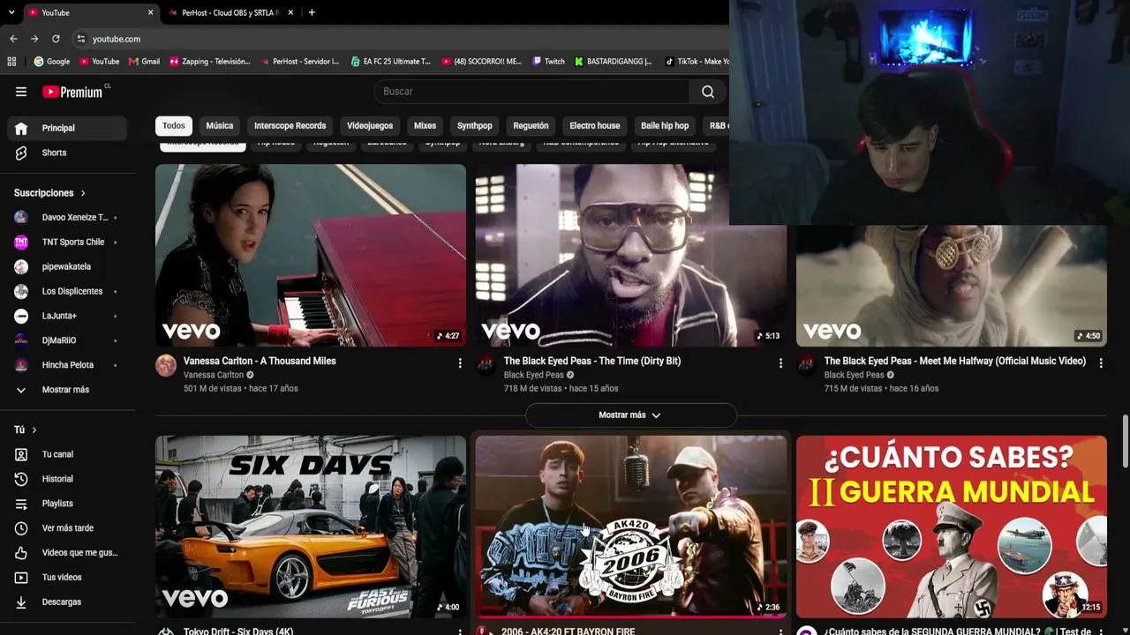Expand sidebar subscriptions with Mostrar más
This screenshot has width=1130, height=635.
(67, 390)
